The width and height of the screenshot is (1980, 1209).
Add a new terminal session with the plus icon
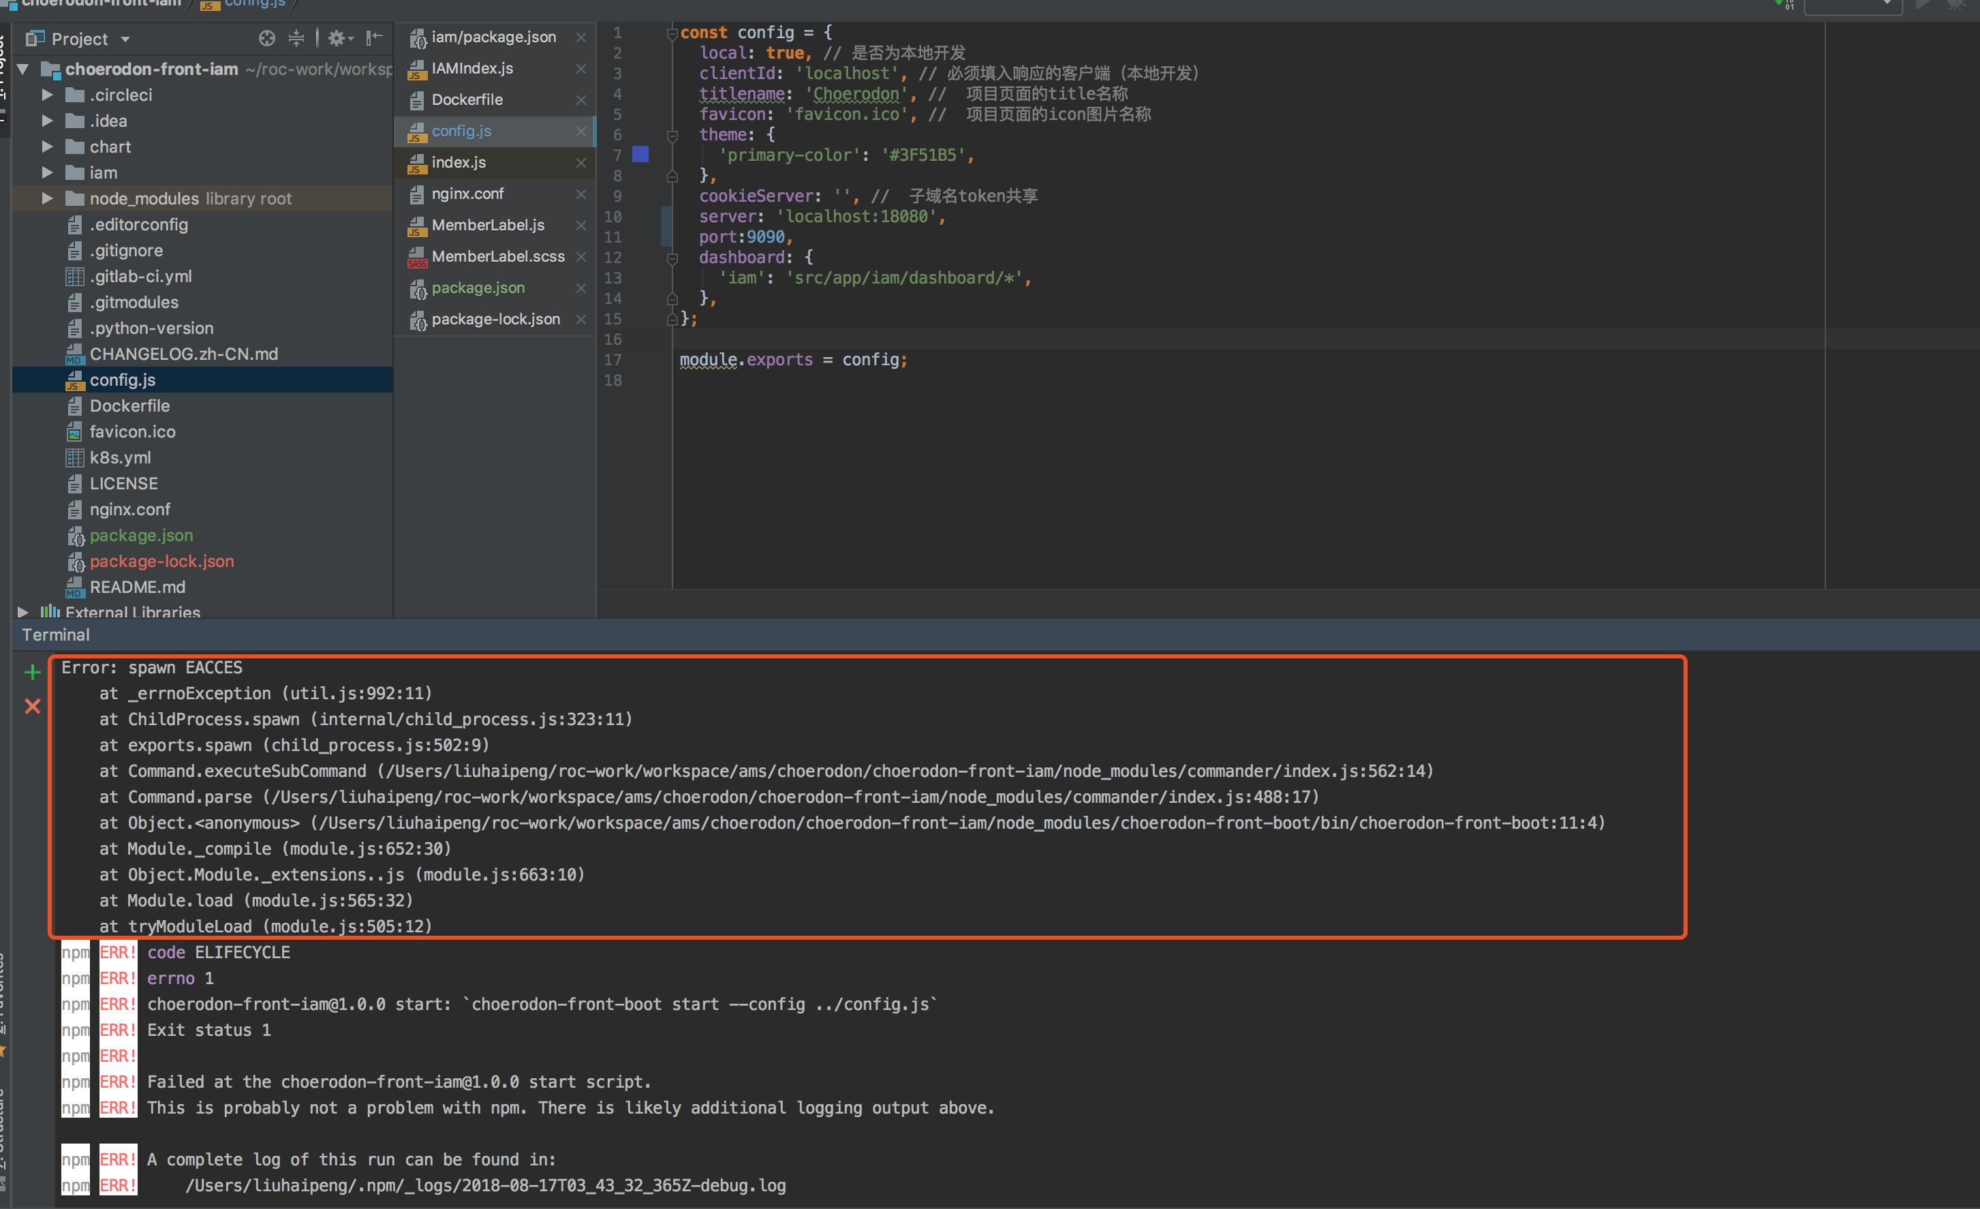(32, 671)
